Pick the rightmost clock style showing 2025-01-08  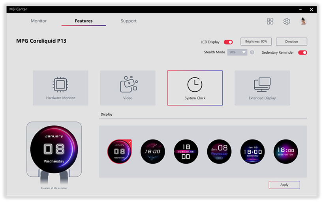click(x=286, y=151)
